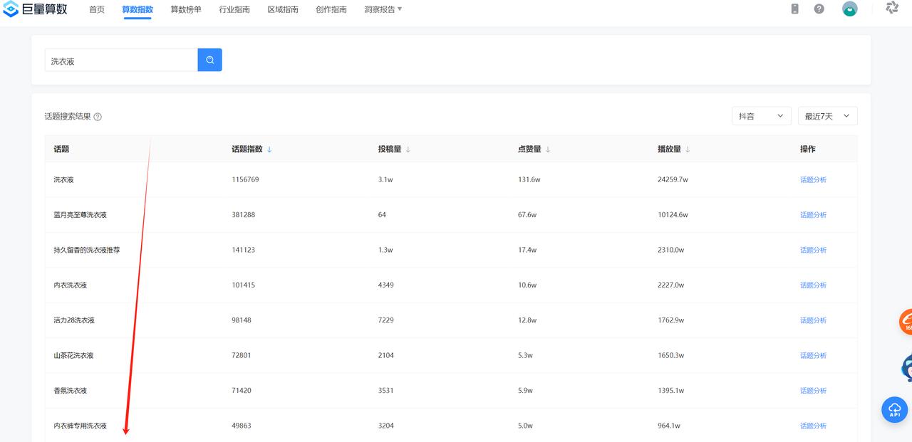Viewport: 912px width, 442px height.
Task: Switch to the 算数榜单 tab
Action: pyautogui.click(x=185, y=9)
